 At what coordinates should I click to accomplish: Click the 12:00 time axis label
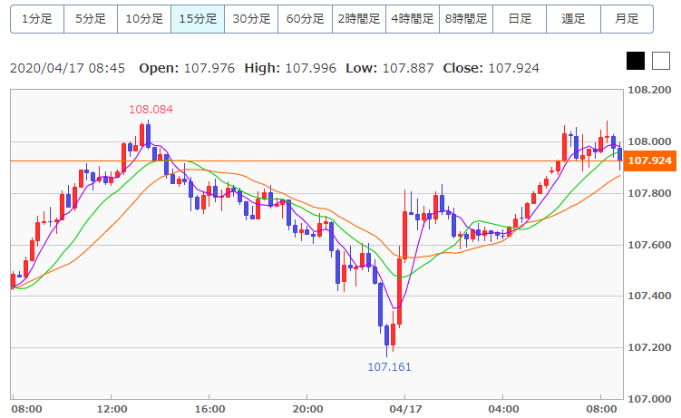click(112, 409)
